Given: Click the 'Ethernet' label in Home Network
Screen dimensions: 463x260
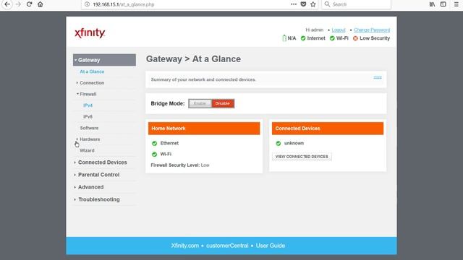Looking at the screenshot, I should point(169,143).
